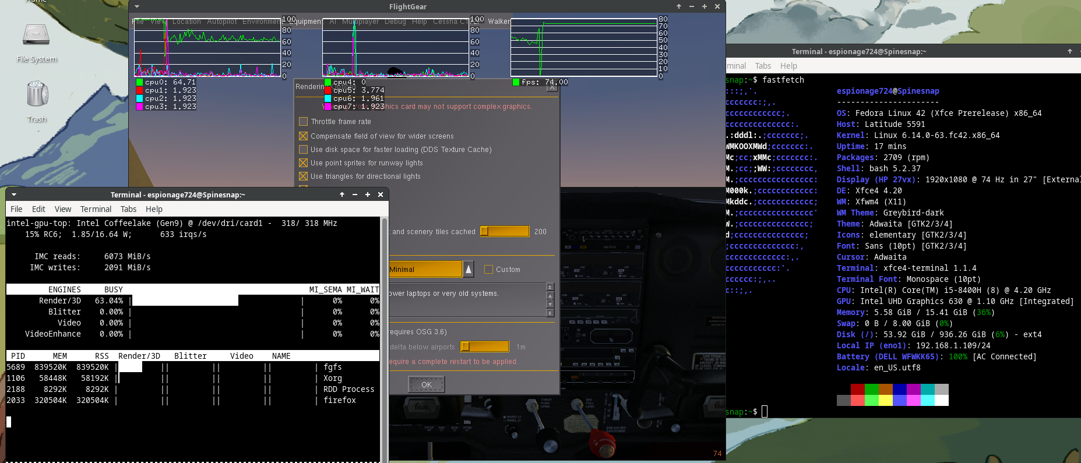The height and width of the screenshot is (463, 1081).
Task: Close the Rendering Options dialog with X
Action: pyautogui.click(x=552, y=87)
